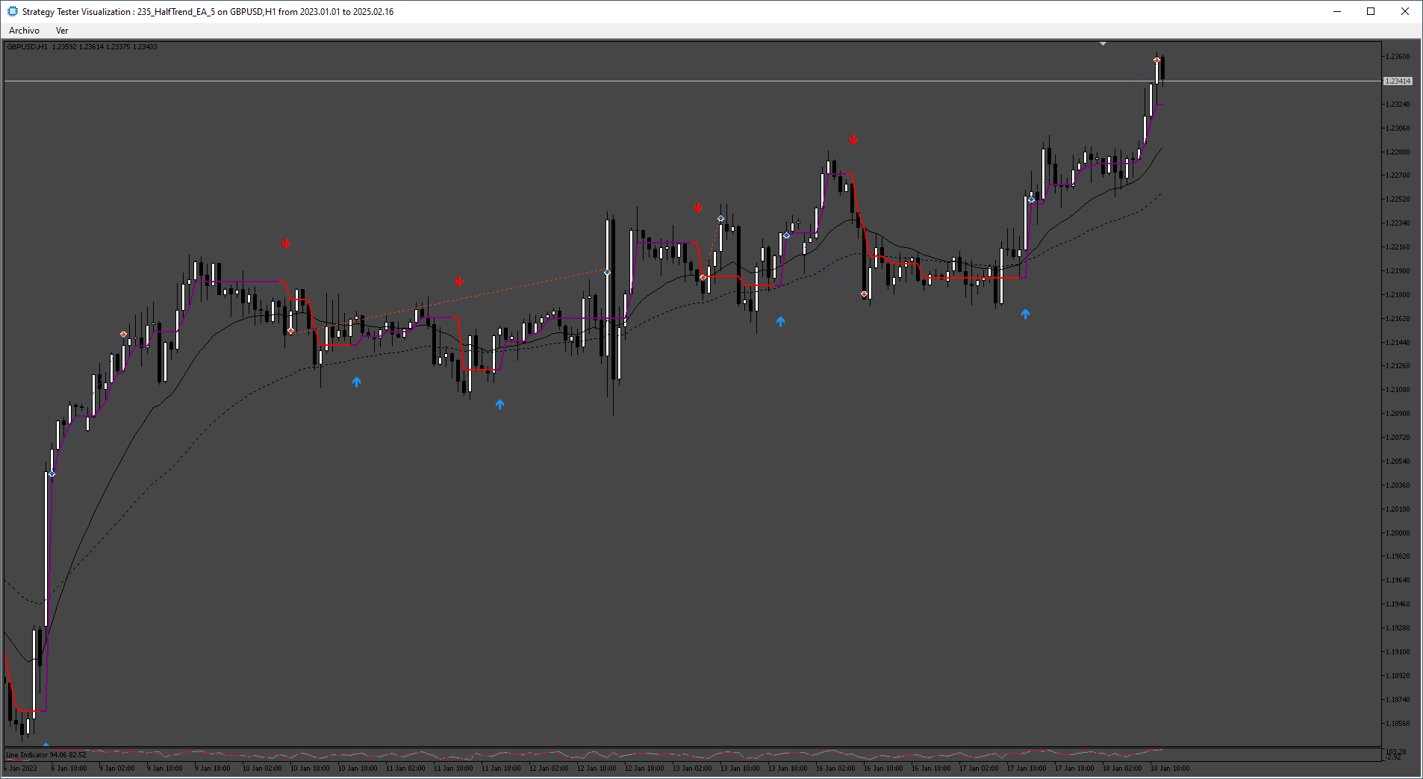The height and width of the screenshot is (779, 1423).
Task: Click the 12 Jan 10:00 time axis label
Action: (597, 768)
